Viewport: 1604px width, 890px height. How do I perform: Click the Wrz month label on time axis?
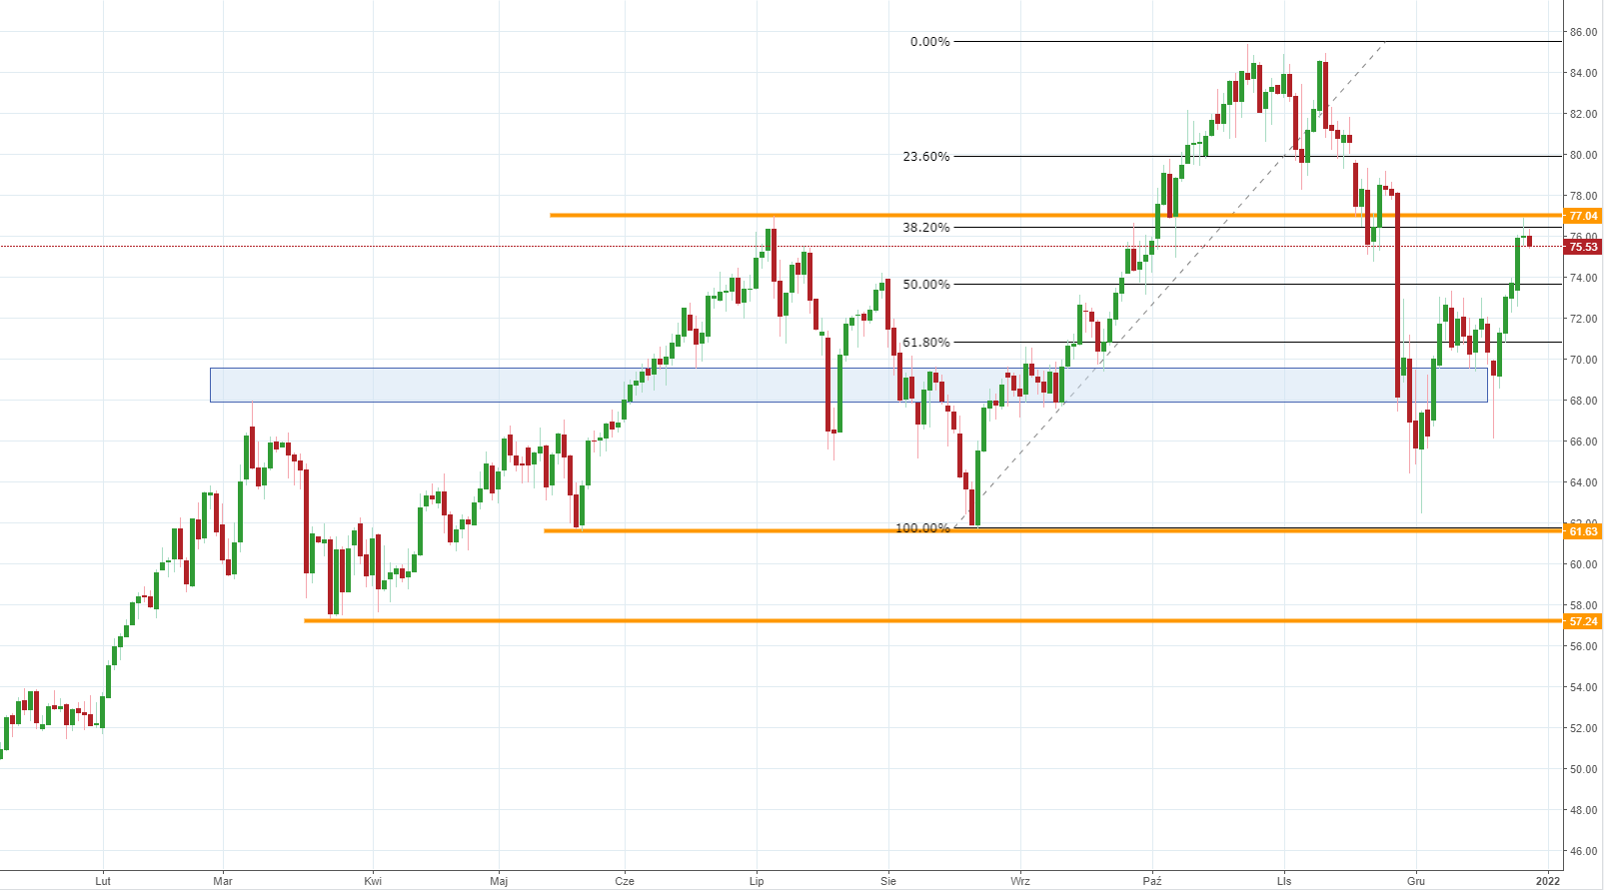(x=1020, y=881)
